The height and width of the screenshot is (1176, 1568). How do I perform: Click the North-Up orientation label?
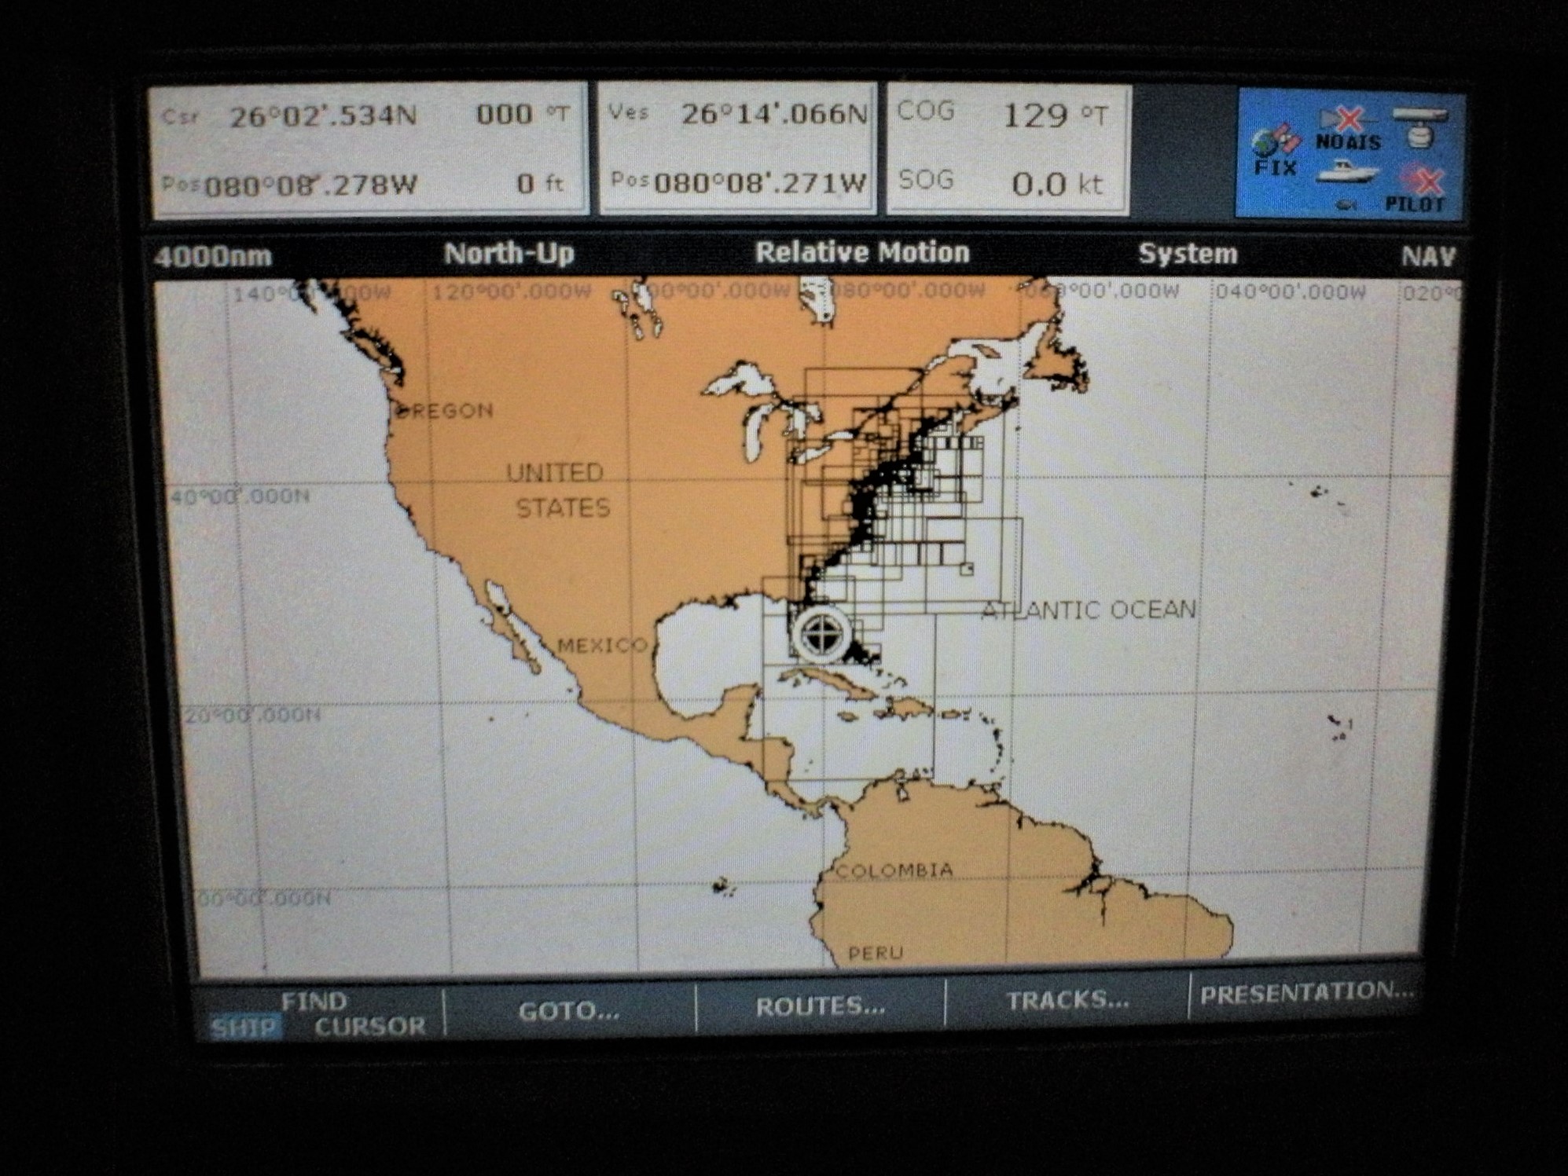(509, 254)
